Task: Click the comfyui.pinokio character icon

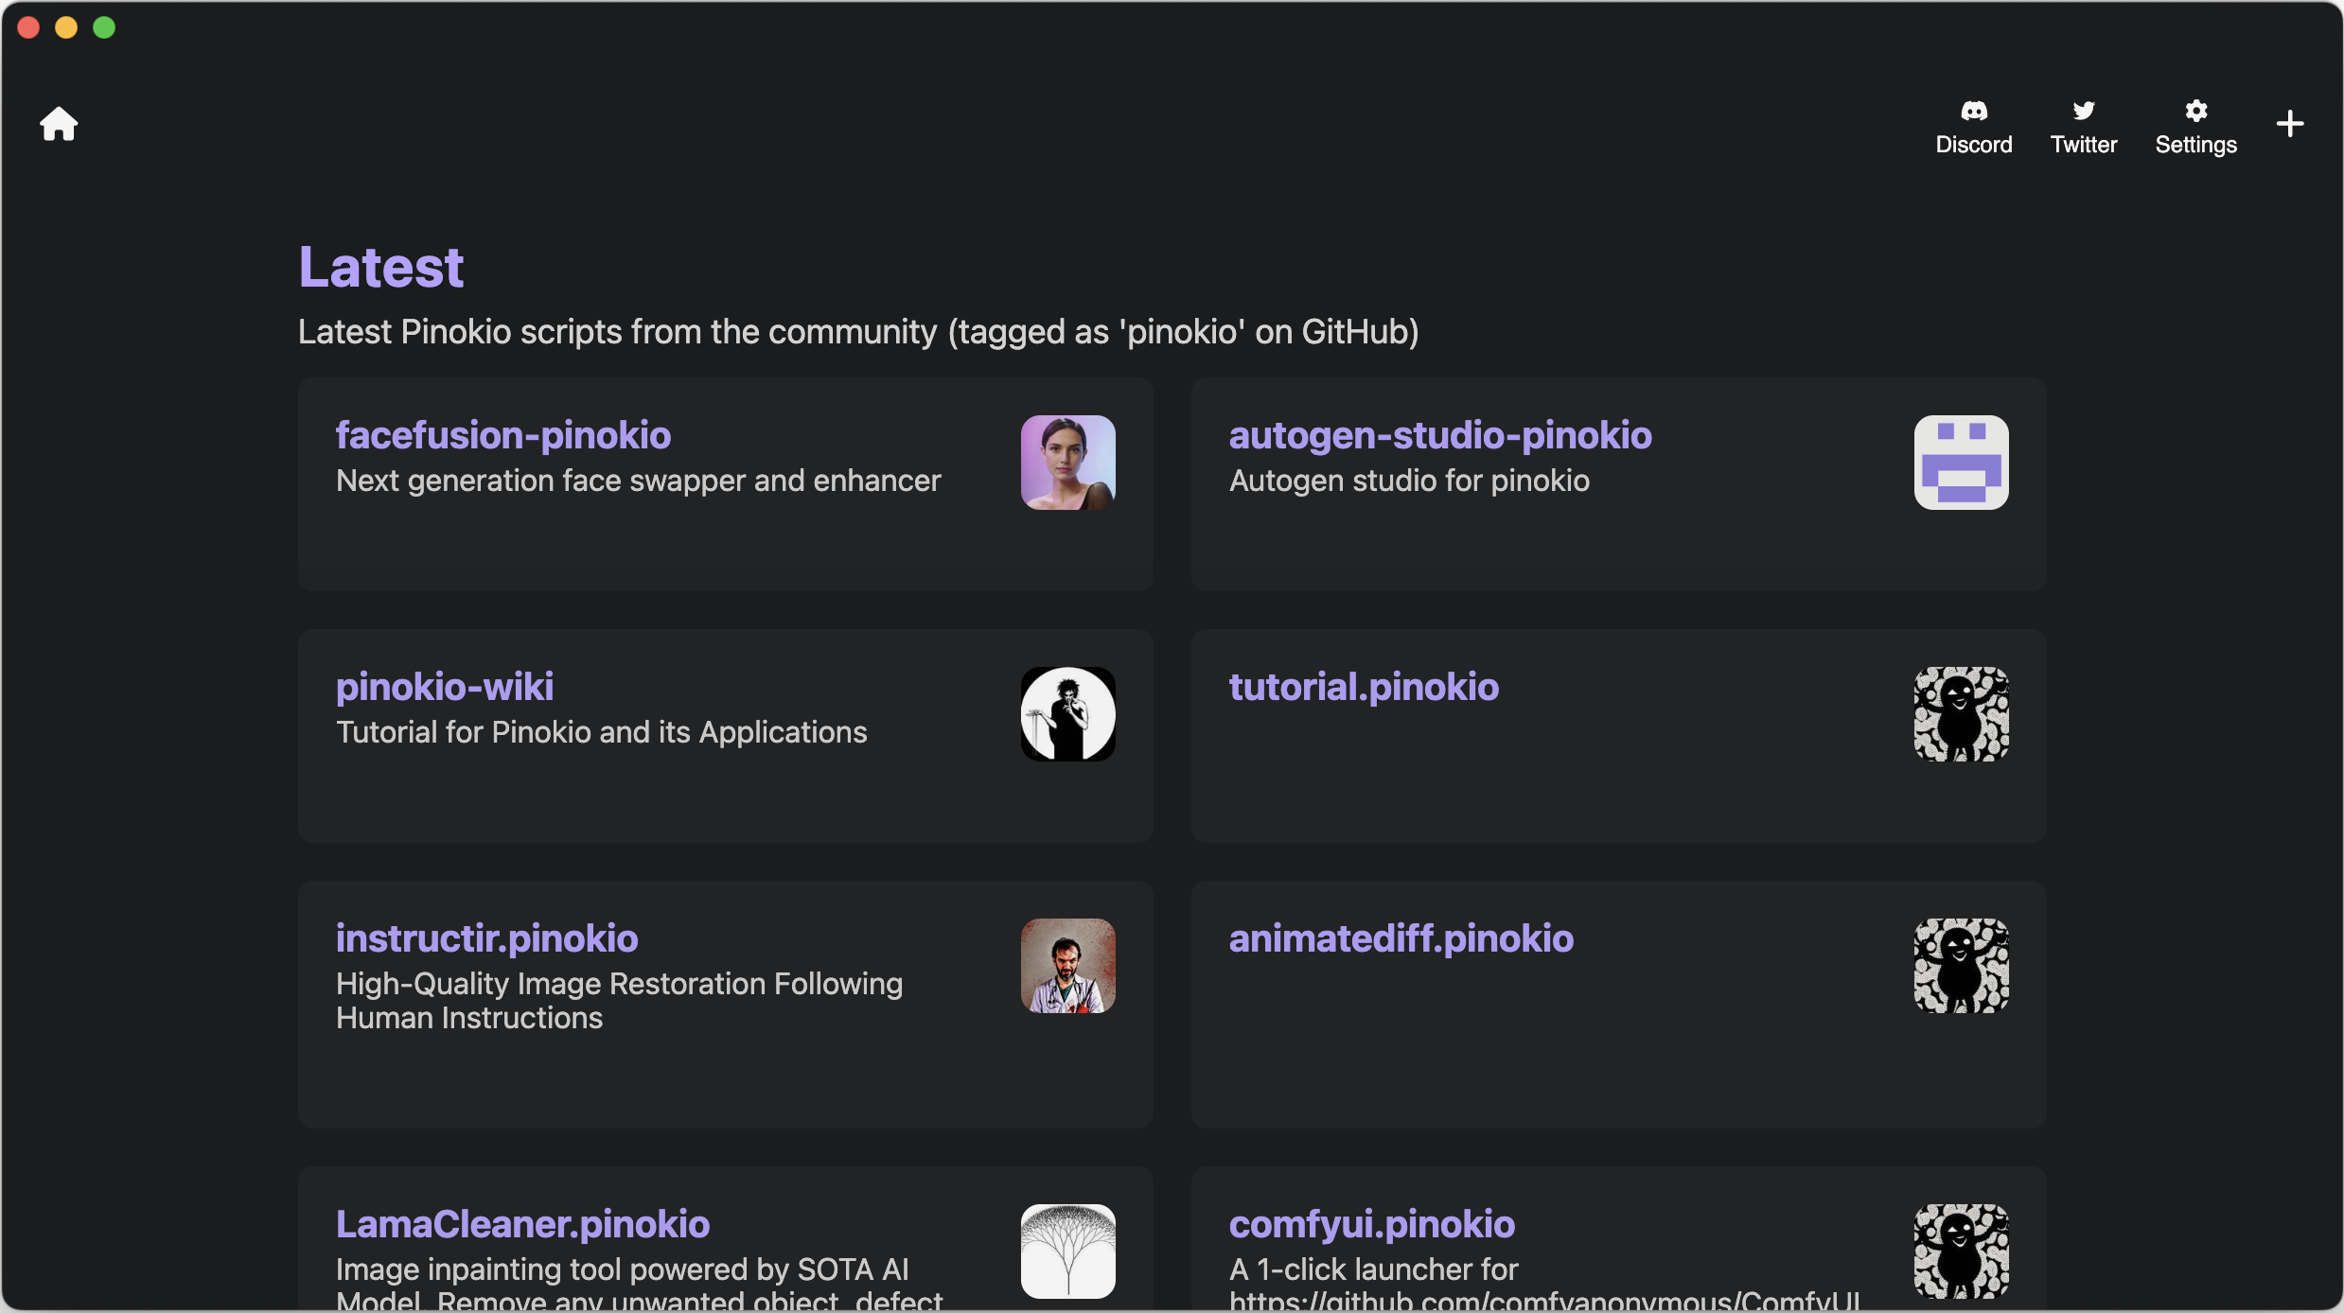Action: tap(1961, 1251)
